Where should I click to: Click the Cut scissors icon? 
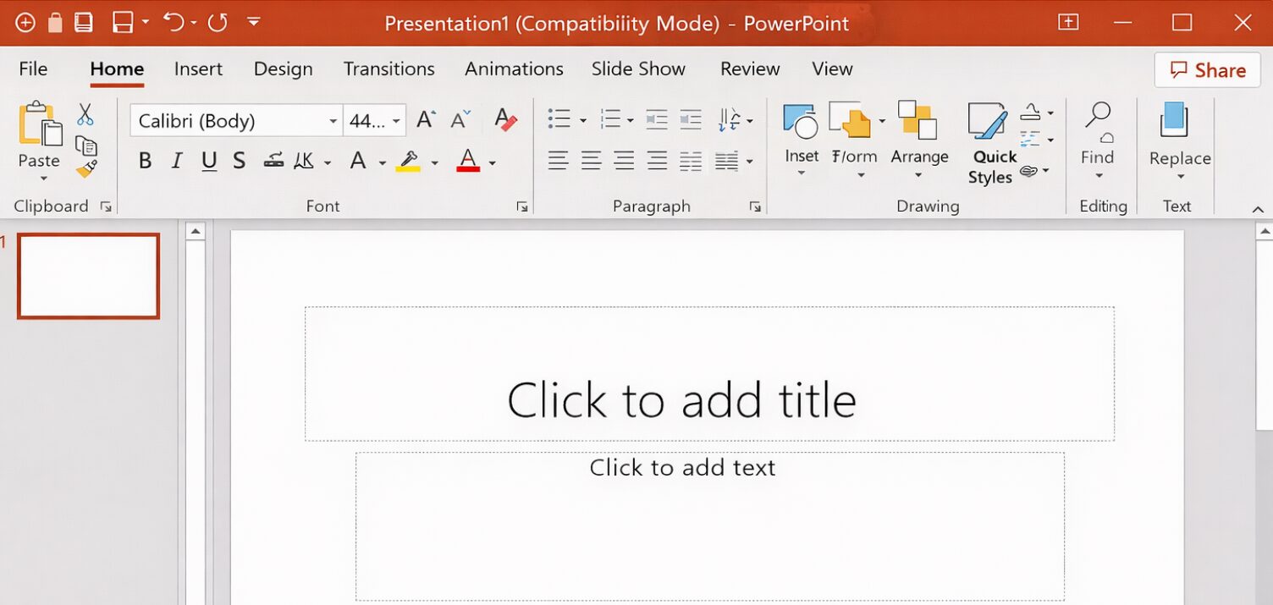85,115
